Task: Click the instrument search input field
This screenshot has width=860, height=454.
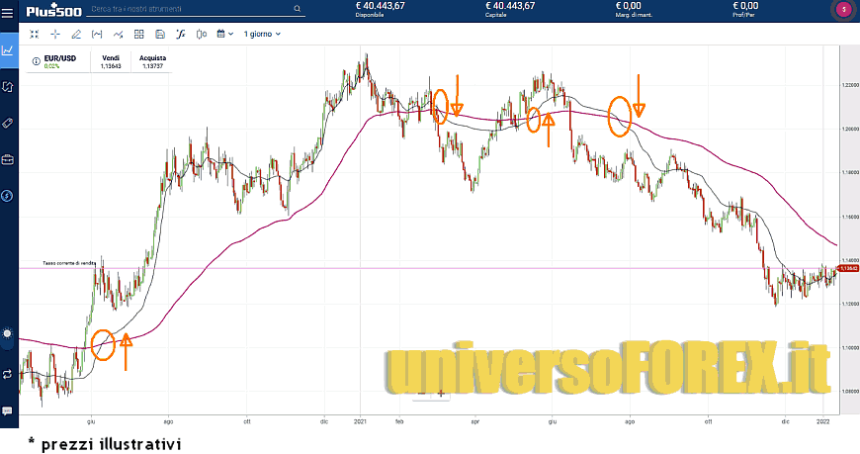Action: 188,9
